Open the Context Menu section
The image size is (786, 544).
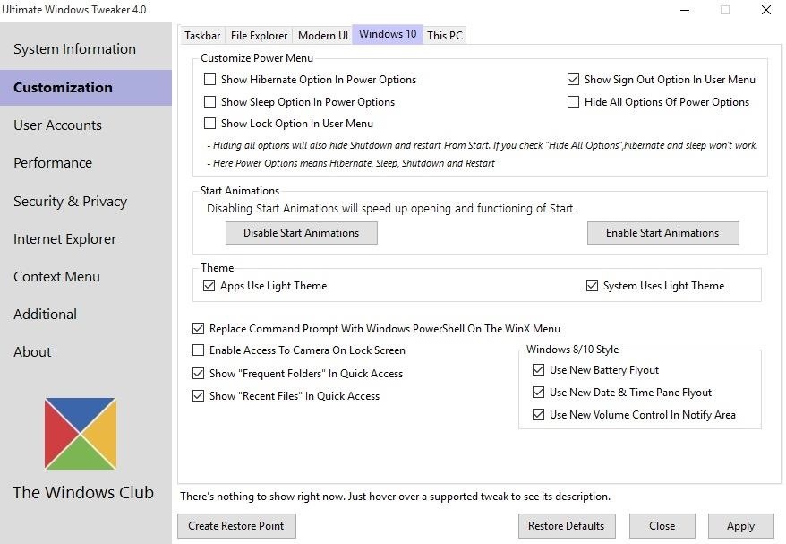coord(56,277)
